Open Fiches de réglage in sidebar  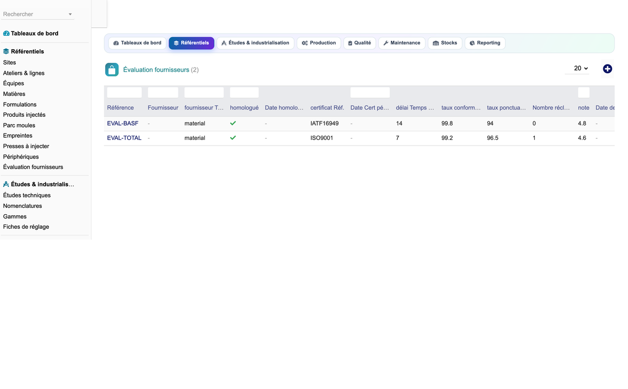26,227
